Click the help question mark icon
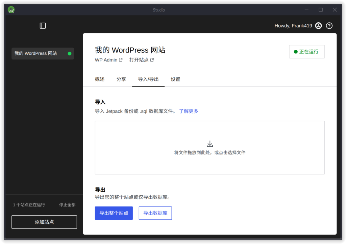This screenshot has width=346, height=244. [329, 25]
